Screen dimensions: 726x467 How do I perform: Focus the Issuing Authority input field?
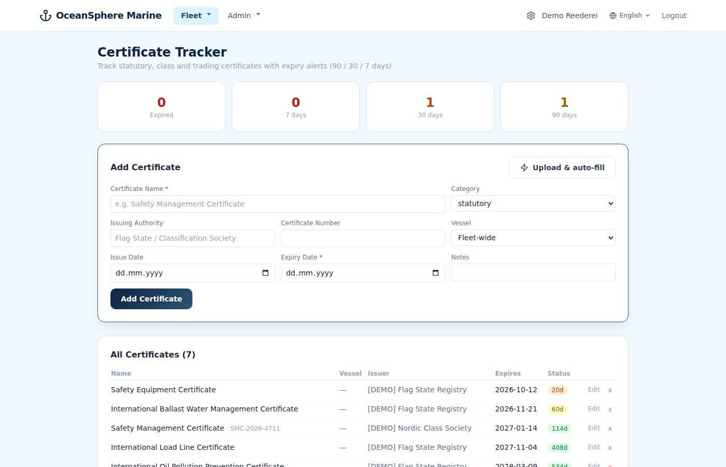click(192, 238)
